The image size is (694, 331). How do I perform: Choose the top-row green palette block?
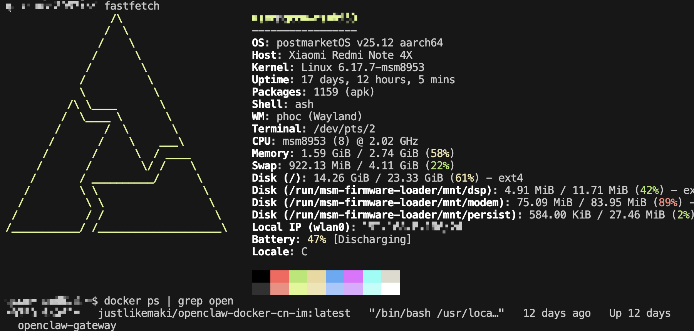pyautogui.click(x=298, y=276)
